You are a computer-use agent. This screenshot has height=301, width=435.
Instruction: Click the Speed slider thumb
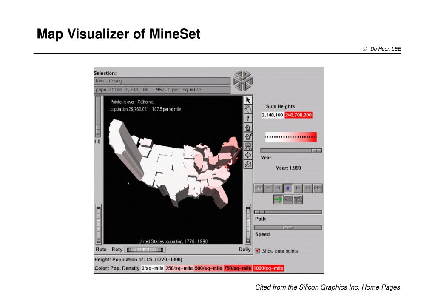288,227
